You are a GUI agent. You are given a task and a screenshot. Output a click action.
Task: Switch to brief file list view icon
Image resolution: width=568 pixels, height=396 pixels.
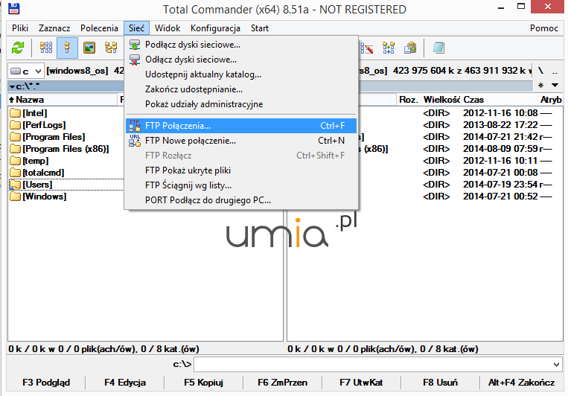(46, 48)
